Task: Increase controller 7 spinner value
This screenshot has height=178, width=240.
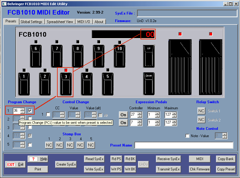Action: tap(140, 121)
